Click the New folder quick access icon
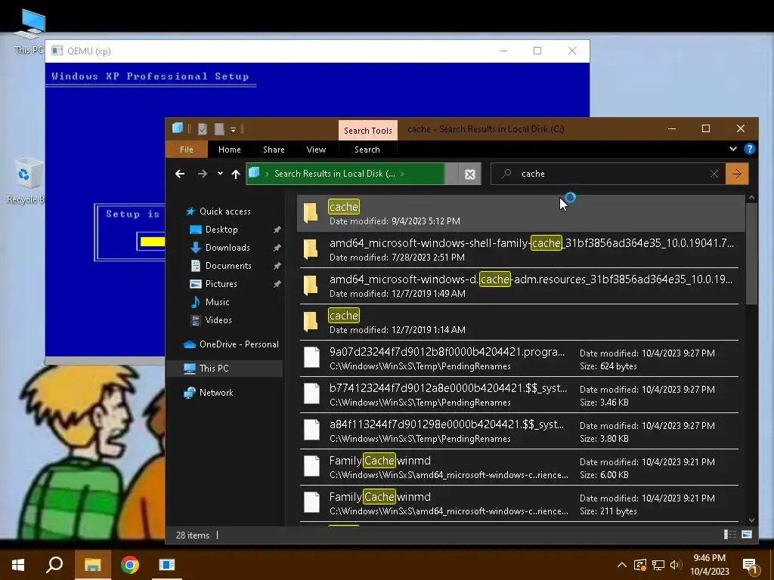The height and width of the screenshot is (580, 774). [219, 129]
